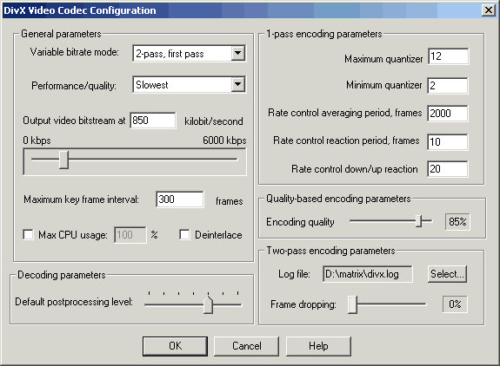Focus the Maximum key frame interval field

pos(179,199)
